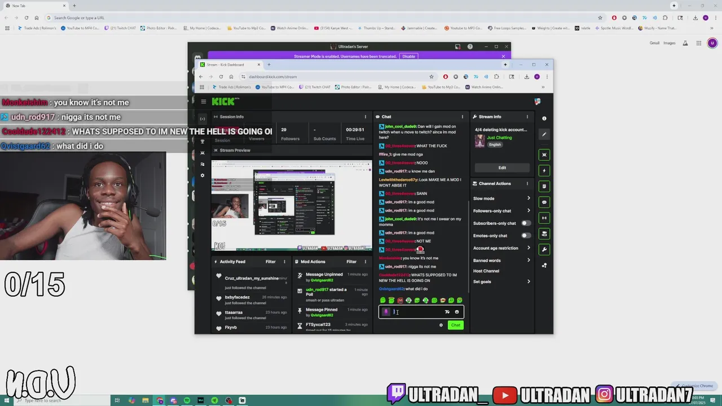This screenshot has height=406, width=722.
Task: Click the chat bubble icon in right sidebar
Action: click(x=544, y=202)
